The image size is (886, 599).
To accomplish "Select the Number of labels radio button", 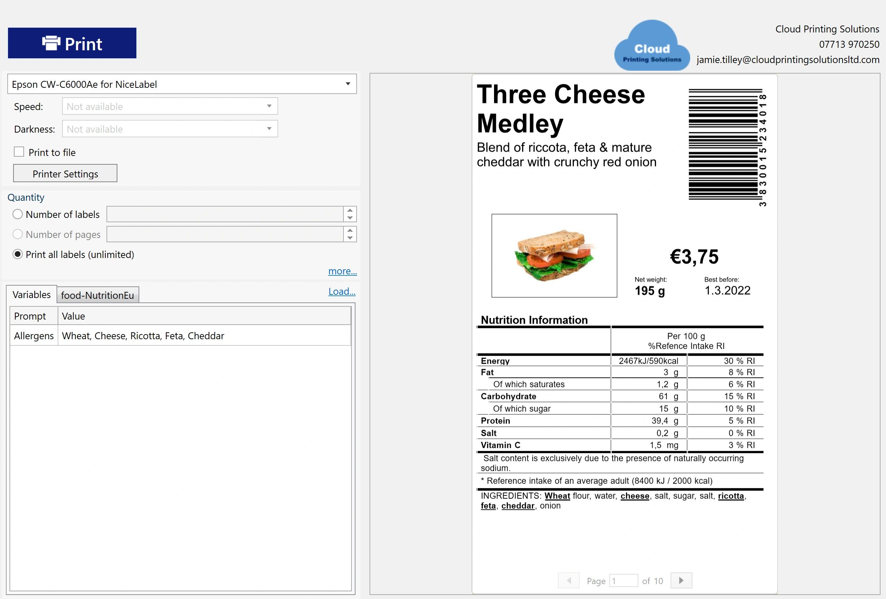I will pos(18,214).
